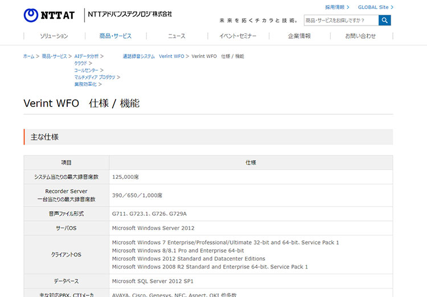Viewport: 427px width, 297px height.
Task: Click the Windows 2008 R2 Standard line
Action: click(x=210, y=267)
